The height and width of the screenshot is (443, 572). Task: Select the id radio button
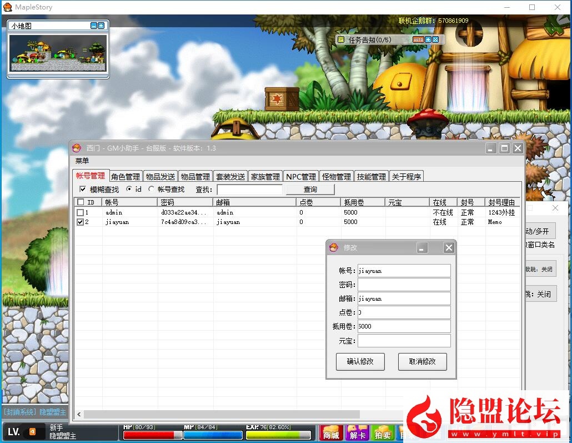pyautogui.click(x=129, y=190)
